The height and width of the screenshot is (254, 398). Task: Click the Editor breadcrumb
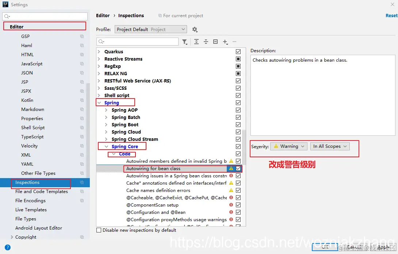coord(103,15)
